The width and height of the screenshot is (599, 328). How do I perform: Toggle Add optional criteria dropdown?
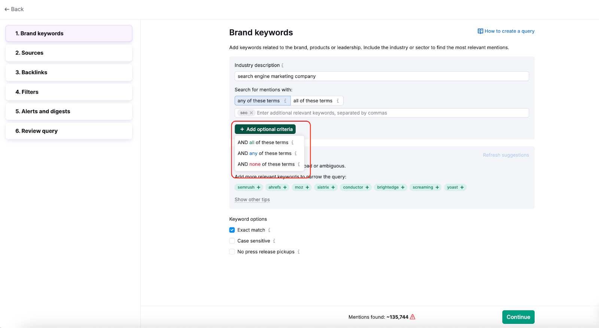[x=265, y=129]
